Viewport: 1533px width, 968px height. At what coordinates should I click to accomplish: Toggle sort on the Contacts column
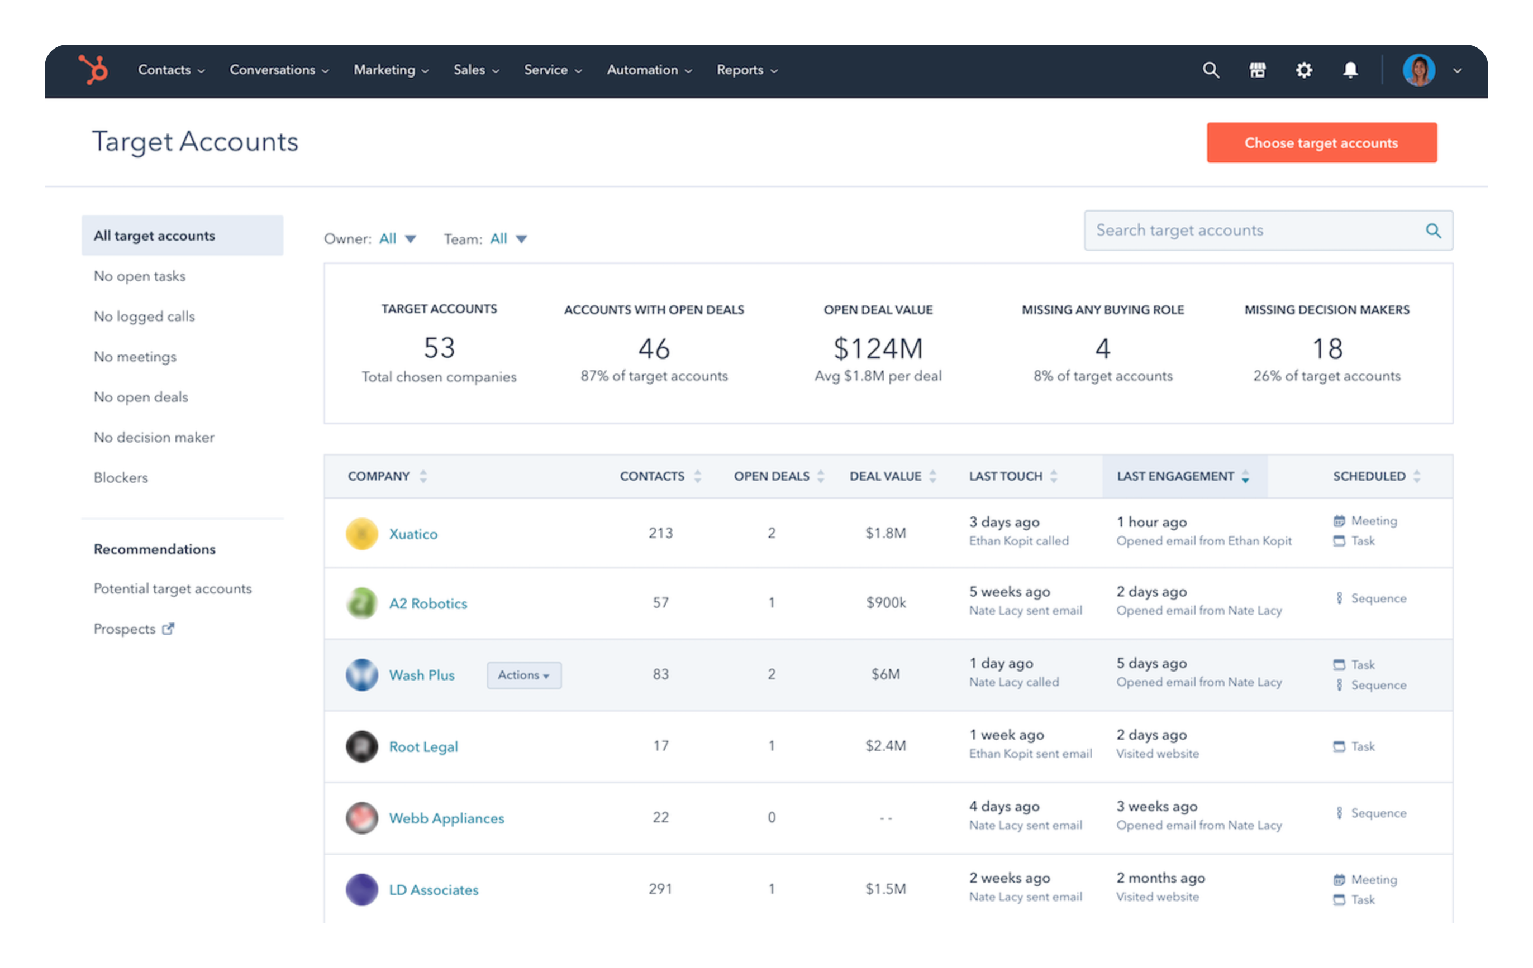698,475
